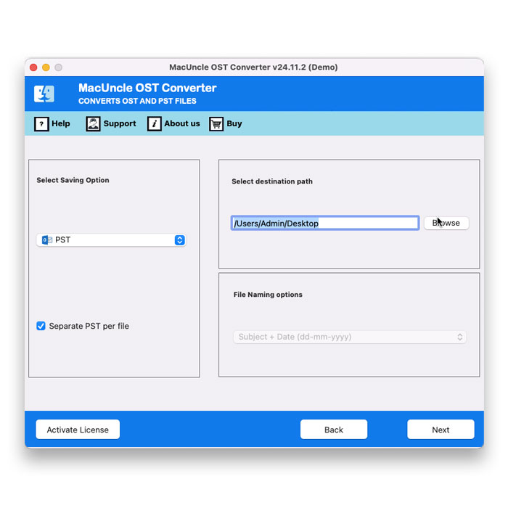Click the About us info icon
Viewport: 508px width, 508px height.
[x=154, y=124]
